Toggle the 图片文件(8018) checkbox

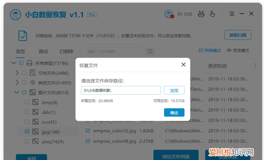[24, 92]
